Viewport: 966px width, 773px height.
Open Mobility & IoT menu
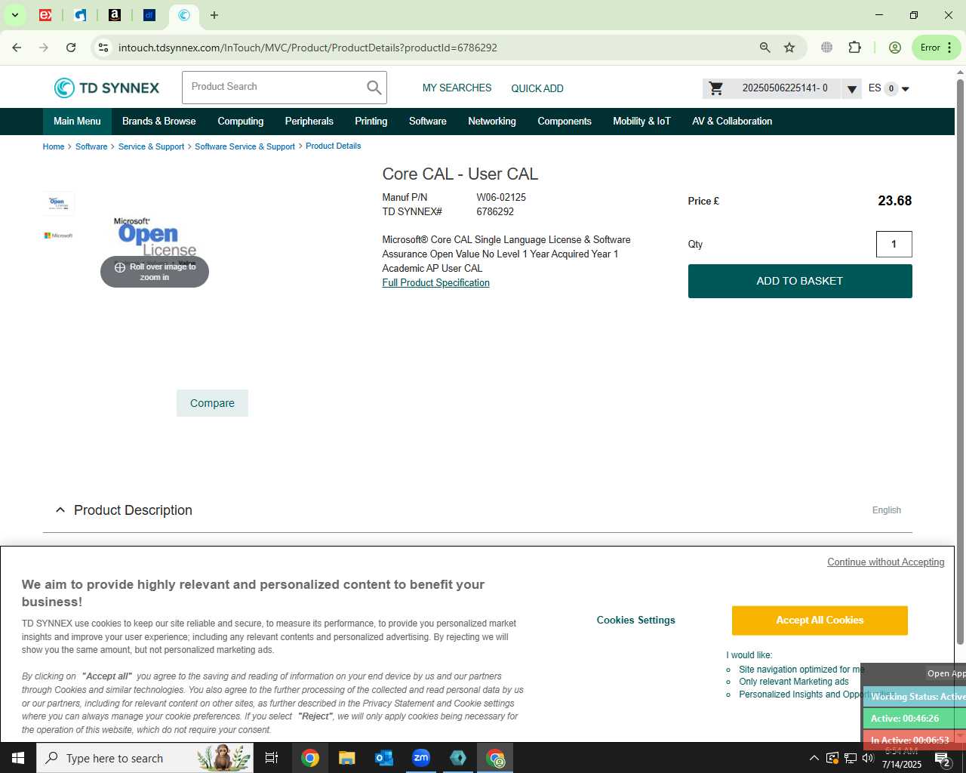point(641,122)
